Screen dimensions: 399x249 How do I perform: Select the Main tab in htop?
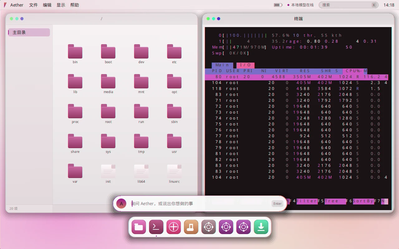click(x=222, y=65)
